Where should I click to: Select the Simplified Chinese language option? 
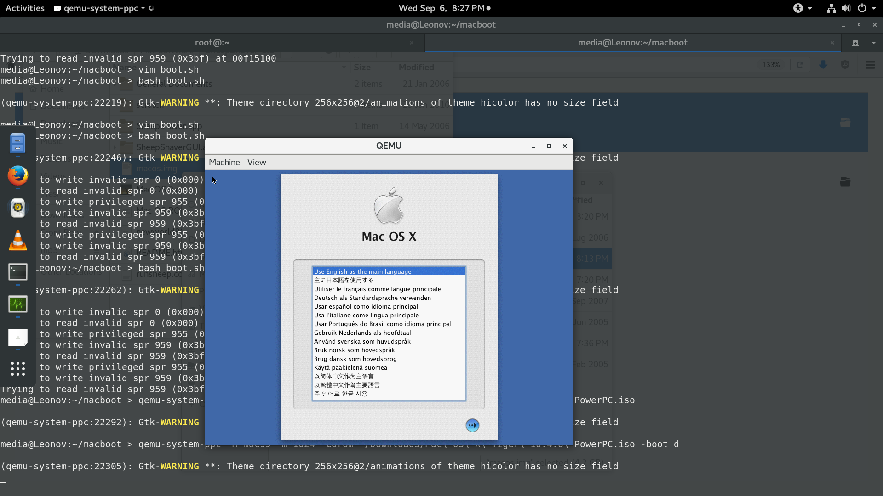click(x=389, y=376)
